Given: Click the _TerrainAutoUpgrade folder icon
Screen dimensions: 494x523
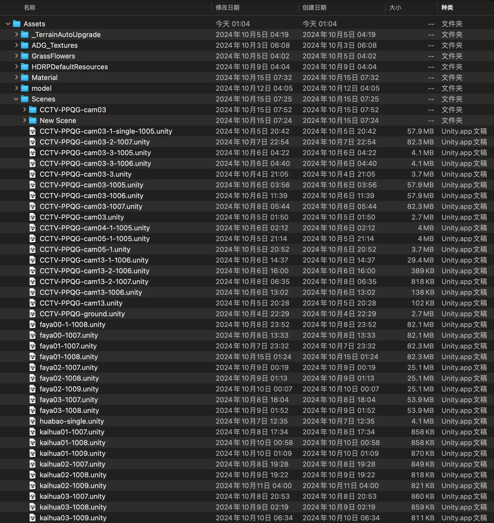Looking at the screenshot, I should pos(25,35).
